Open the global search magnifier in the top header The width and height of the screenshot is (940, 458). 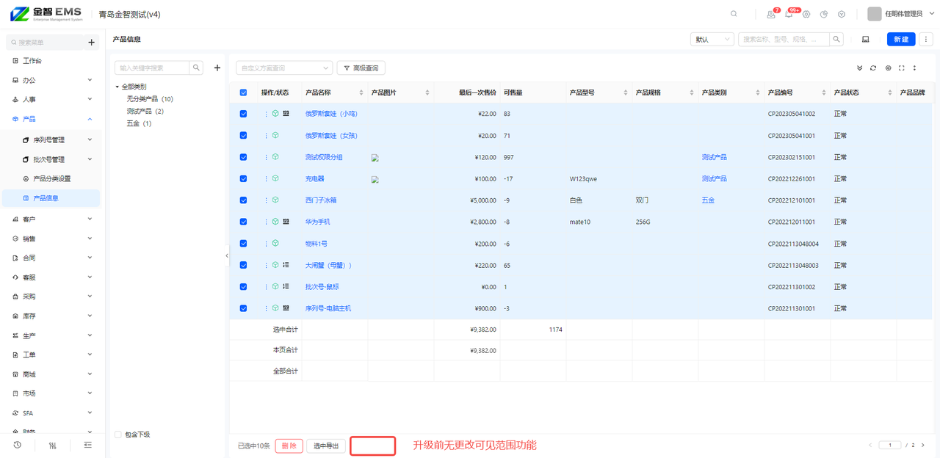(734, 14)
